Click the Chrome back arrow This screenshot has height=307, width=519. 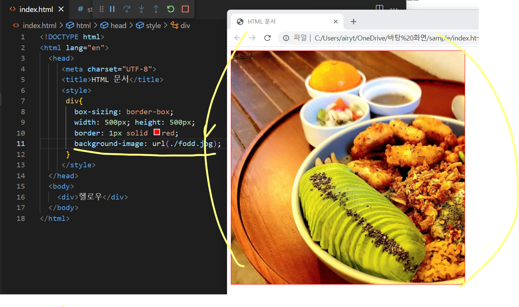(238, 38)
